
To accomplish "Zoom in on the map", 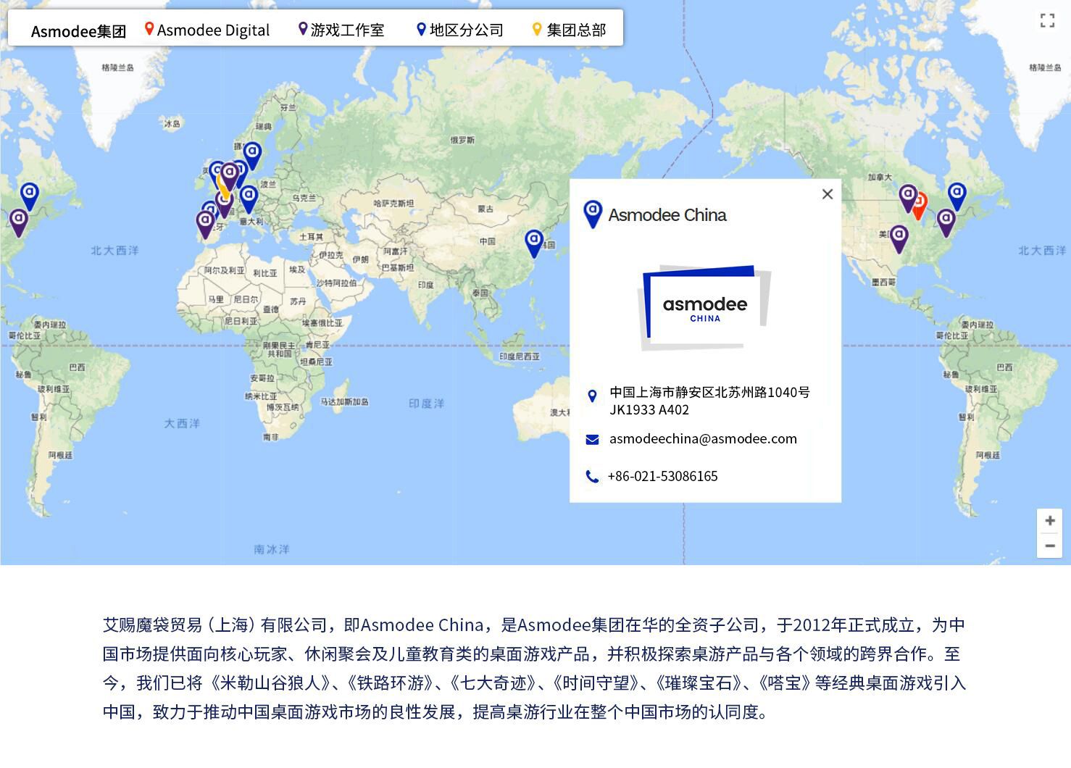I will [x=1049, y=520].
